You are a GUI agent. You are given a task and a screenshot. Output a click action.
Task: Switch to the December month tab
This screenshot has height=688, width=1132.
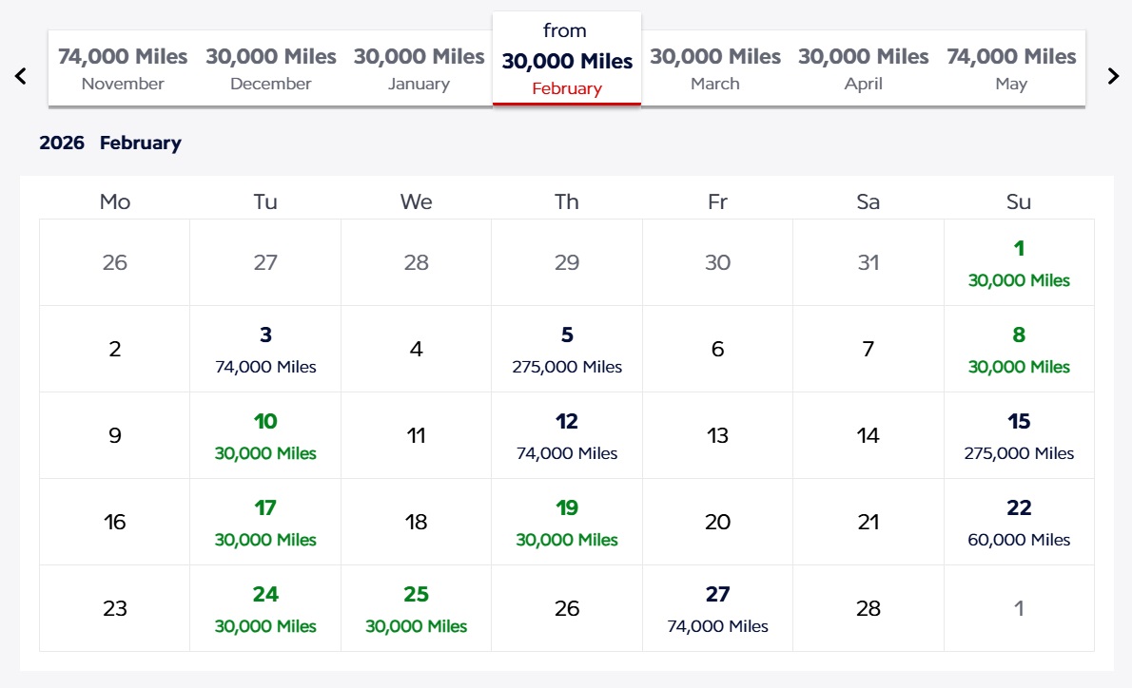[270, 68]
